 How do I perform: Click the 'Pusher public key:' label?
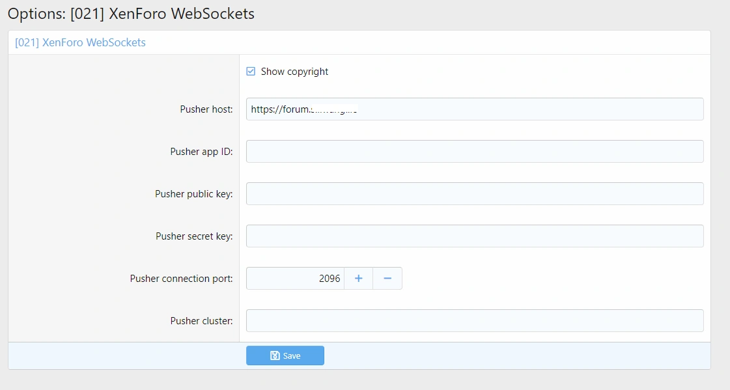pos(193,194)
